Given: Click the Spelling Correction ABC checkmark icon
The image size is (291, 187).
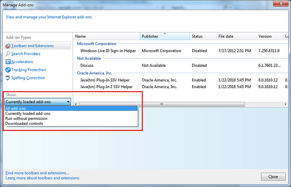Looking at the screenshot, I should 8,78.
